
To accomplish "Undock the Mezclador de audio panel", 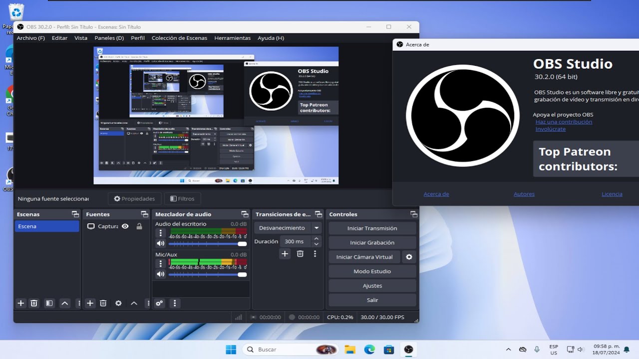I will pyautogui.click(x=245, y=214).
